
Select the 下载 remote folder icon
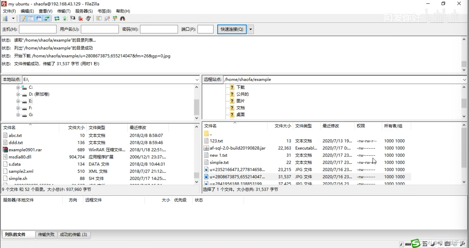click(232, 87)
